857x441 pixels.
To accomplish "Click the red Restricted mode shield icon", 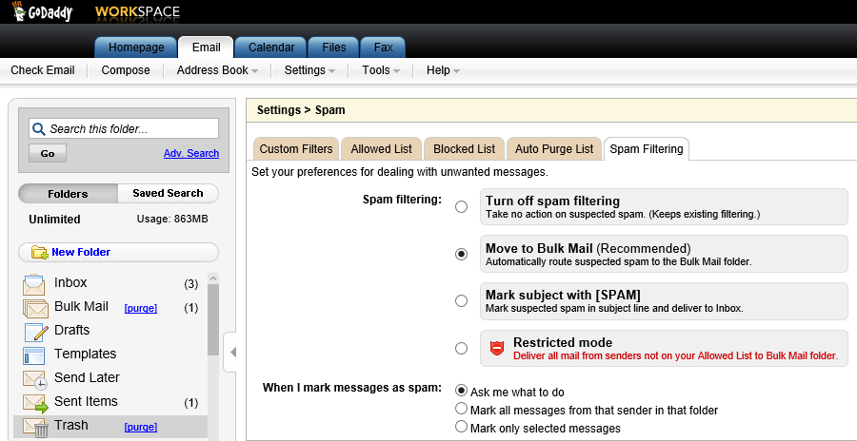I will tap(496, 348).
